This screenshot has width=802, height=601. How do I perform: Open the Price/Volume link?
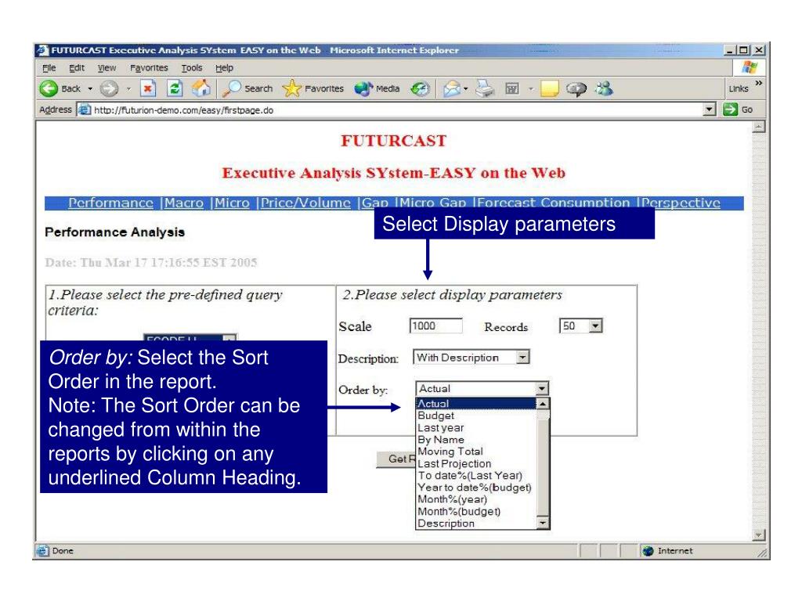pos(306,203)
